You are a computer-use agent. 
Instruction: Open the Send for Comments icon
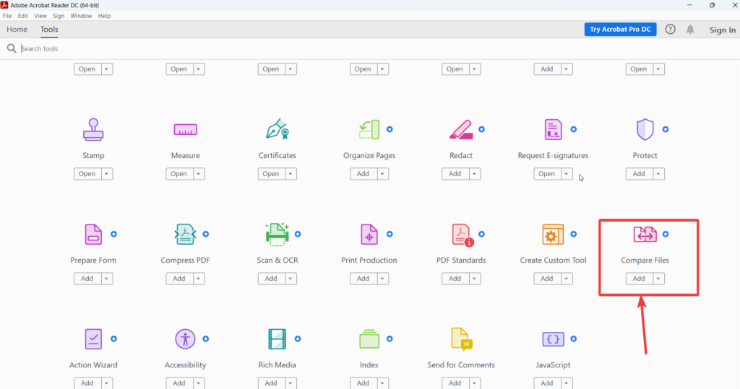click(x=462, y=339)
